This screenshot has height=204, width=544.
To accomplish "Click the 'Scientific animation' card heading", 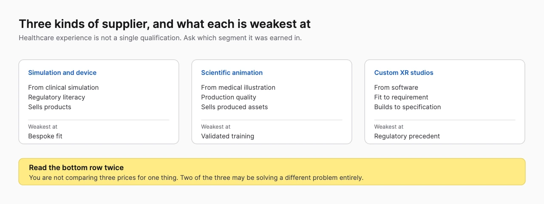I will click(232, 73).
